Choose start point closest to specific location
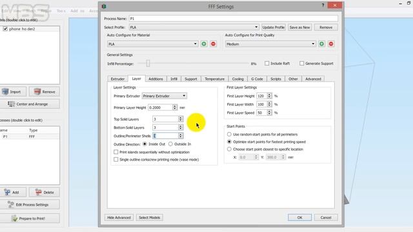Screen dimensions: 413x232 pos(229,149)
